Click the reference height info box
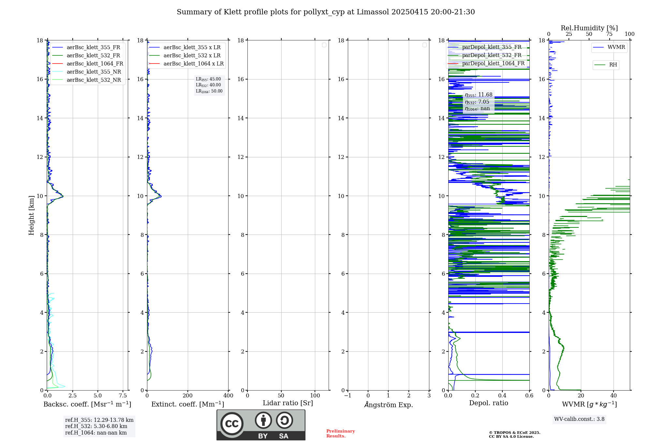The image size is (652, 443). point(99,426)
